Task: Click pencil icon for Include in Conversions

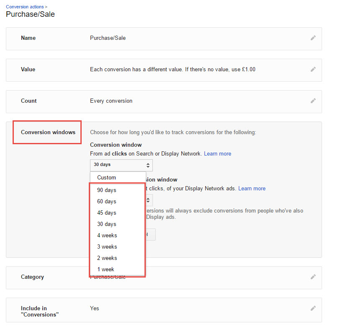Action: [313, 309]
